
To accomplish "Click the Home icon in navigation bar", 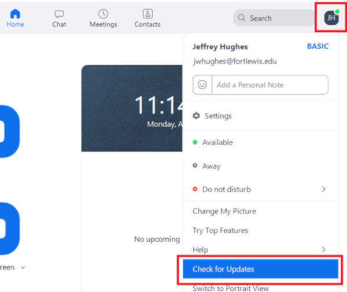I will [x=15, y=14].
